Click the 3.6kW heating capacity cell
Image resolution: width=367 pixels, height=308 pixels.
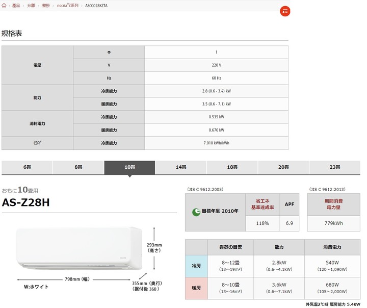[279, 288]
